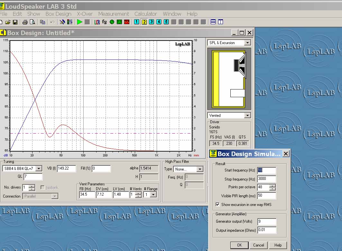Click the green Play/Start simulation icon
Viewport: 342px width, 251px height.
[x=80, y=22]
